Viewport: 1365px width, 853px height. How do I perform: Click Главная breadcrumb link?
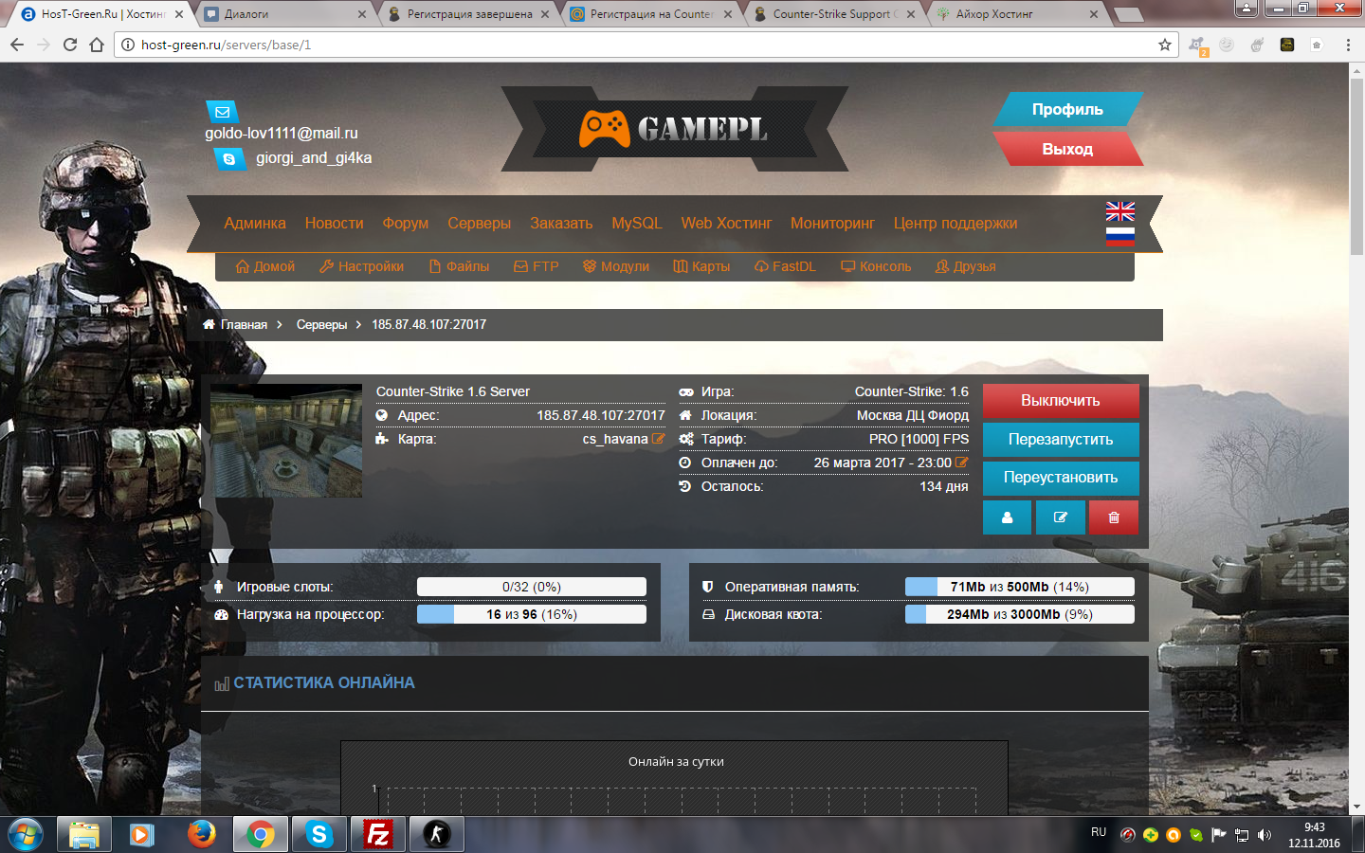point(244,324)
